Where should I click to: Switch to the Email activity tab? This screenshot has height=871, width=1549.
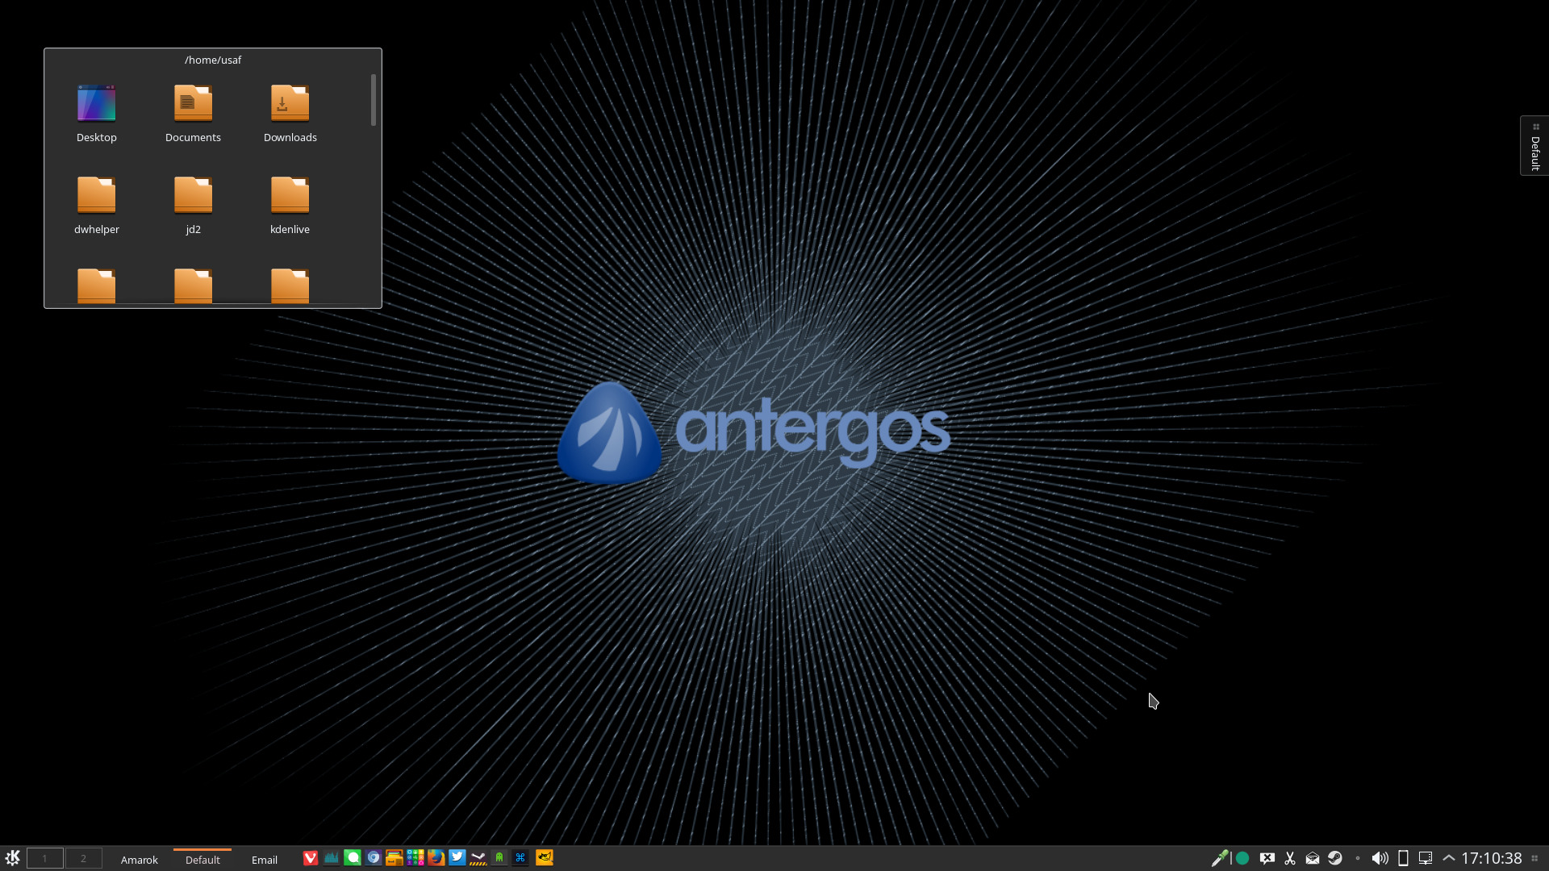tap(265, 860)
